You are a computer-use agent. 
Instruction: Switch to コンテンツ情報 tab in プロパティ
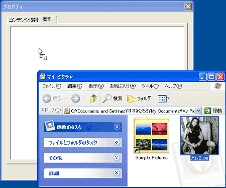(x=24, y=20)
